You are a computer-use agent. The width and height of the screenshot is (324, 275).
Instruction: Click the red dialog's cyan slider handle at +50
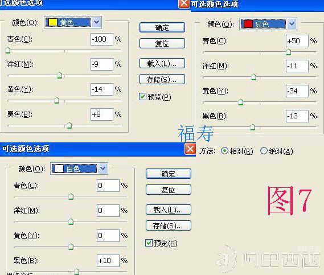pyautogui.click(x=288, y=52)
